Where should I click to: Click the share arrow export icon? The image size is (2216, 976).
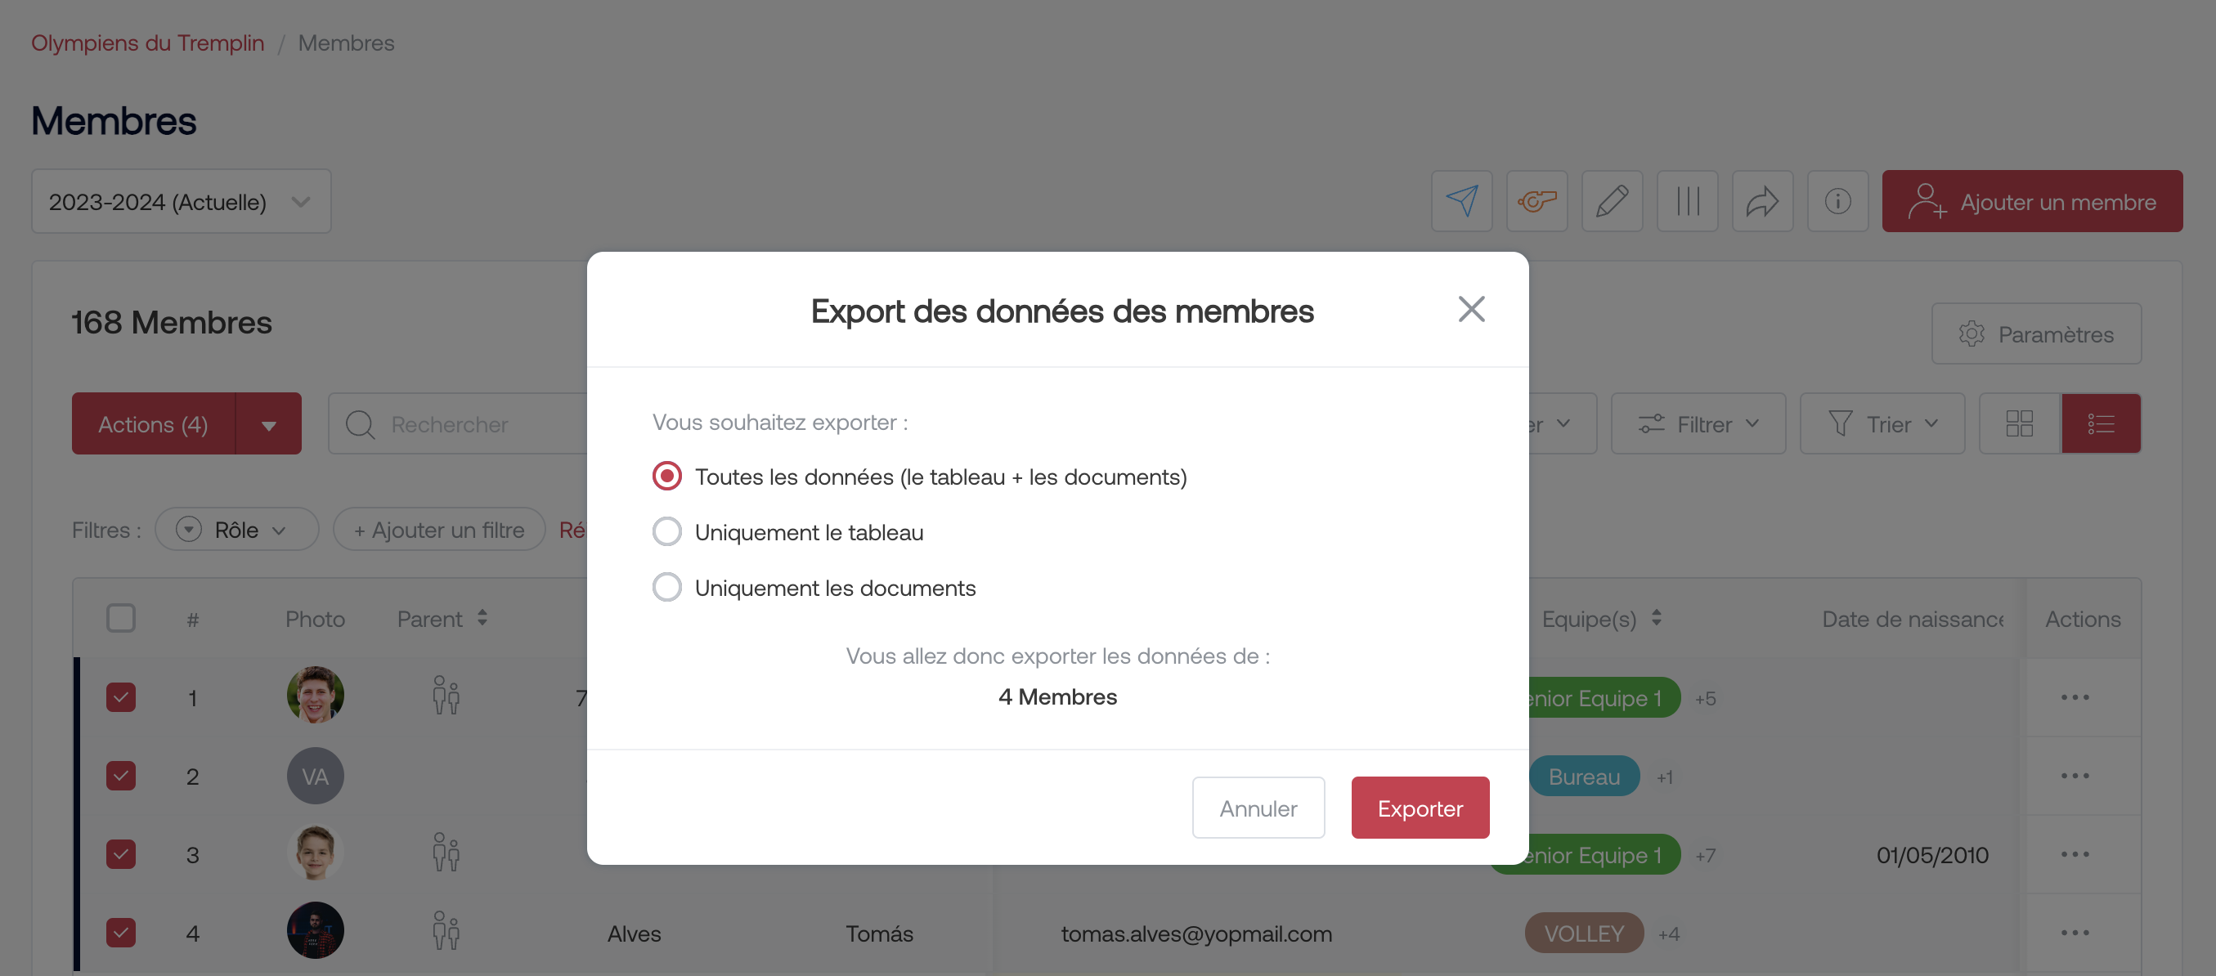pos(1762,201)
